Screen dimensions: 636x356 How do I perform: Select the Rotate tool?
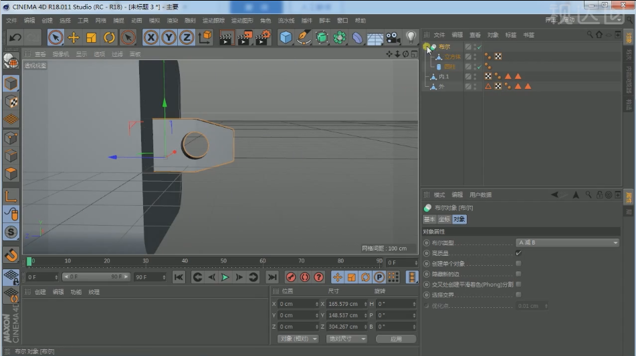pos(109,37)
